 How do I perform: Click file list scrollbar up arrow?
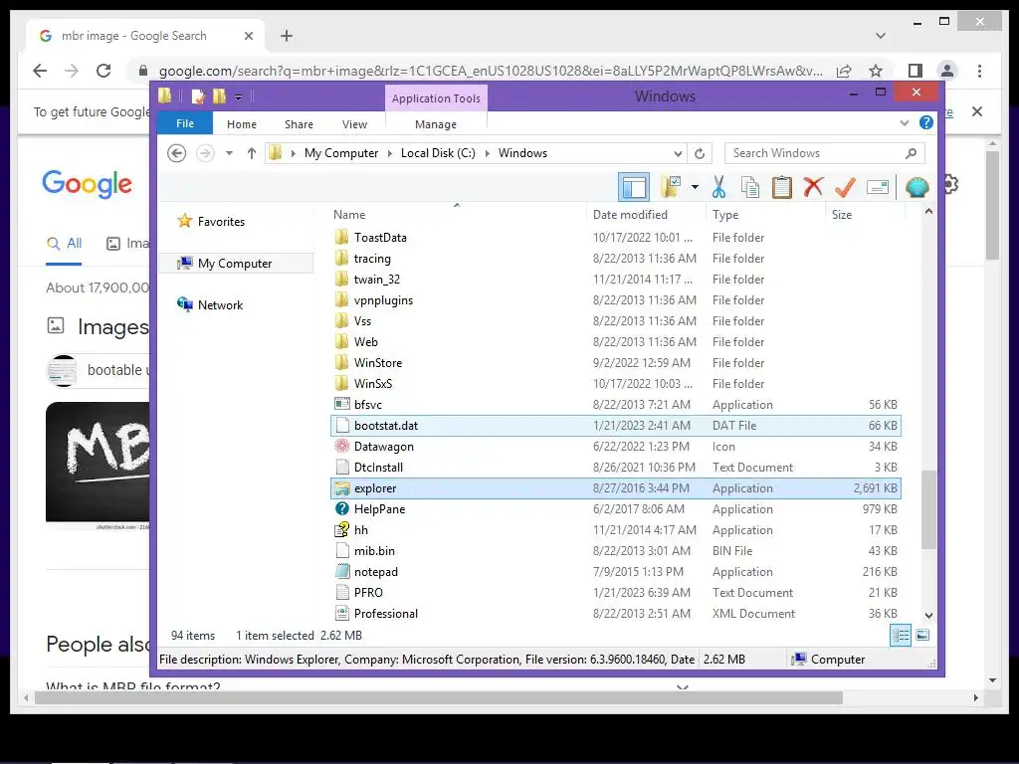pyautogui.click(x=928, y=212)
